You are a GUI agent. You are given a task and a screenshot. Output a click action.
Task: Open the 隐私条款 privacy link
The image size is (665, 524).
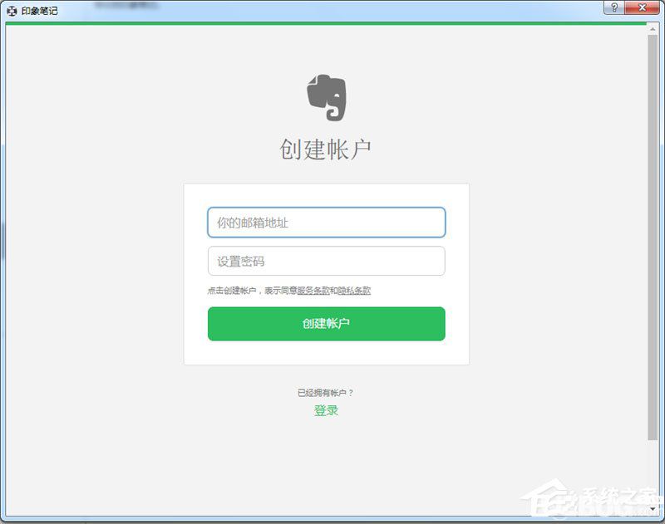354,291
